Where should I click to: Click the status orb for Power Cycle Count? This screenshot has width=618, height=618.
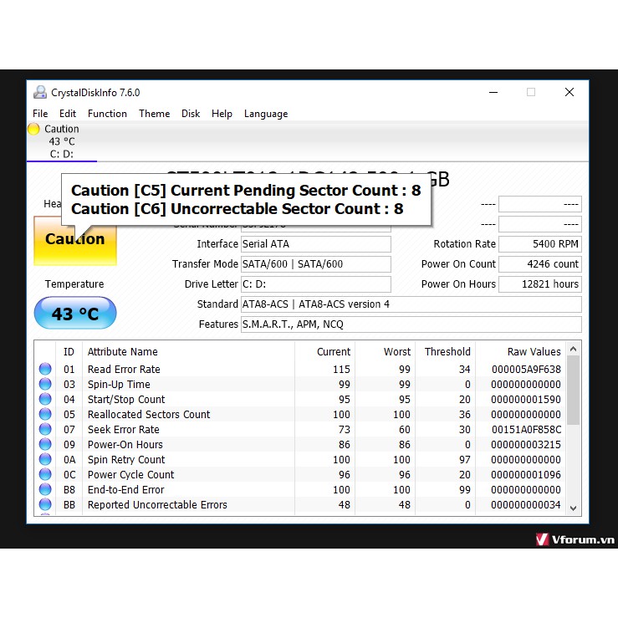44,475
